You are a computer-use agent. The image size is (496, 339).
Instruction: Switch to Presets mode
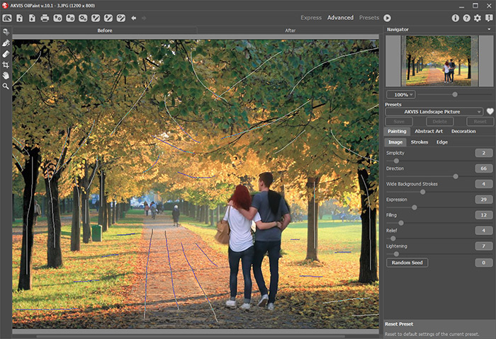(x=369, y=18)
